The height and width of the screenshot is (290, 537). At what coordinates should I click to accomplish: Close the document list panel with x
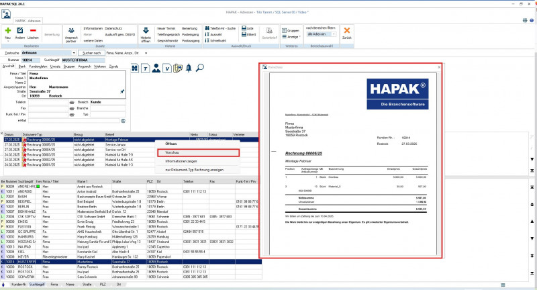click(2, 134)
